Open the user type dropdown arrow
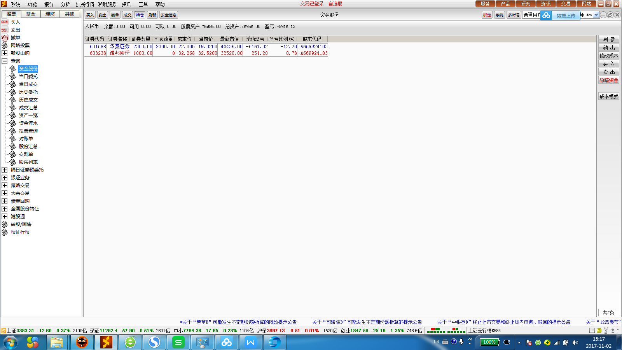The height and width of the screenshot is (350, 622). point(596,15)
